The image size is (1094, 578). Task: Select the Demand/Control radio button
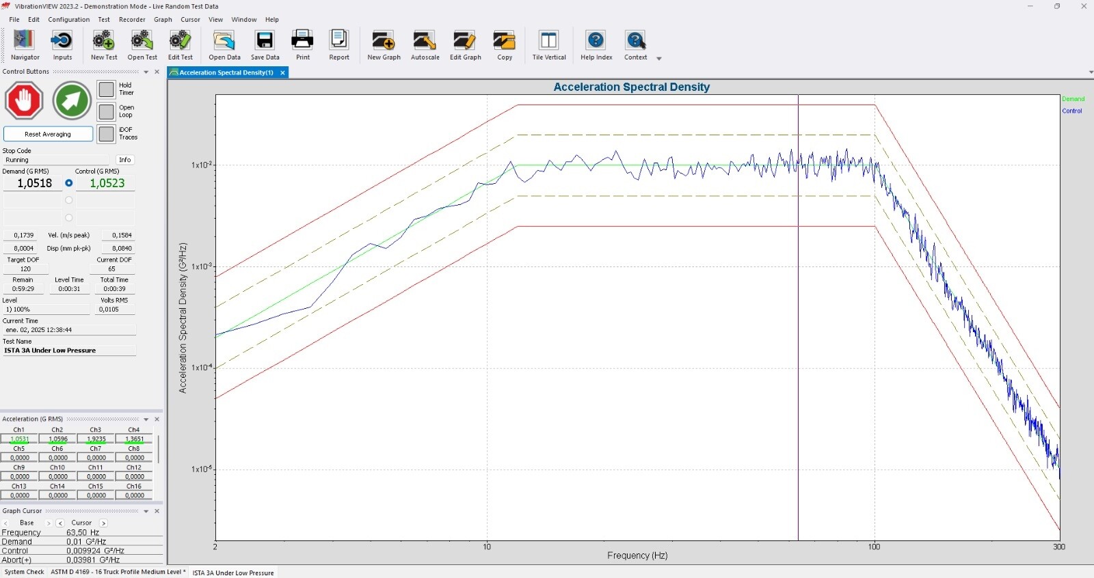coord(68,183)
